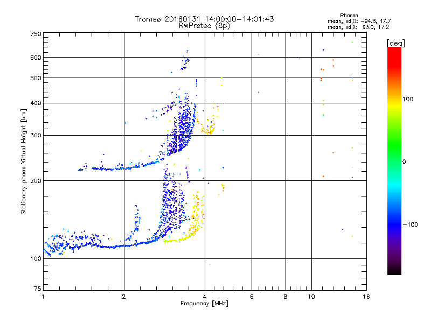Click the y-axis tick label '300'
This screenshot has width=431, height=323.
36,135
